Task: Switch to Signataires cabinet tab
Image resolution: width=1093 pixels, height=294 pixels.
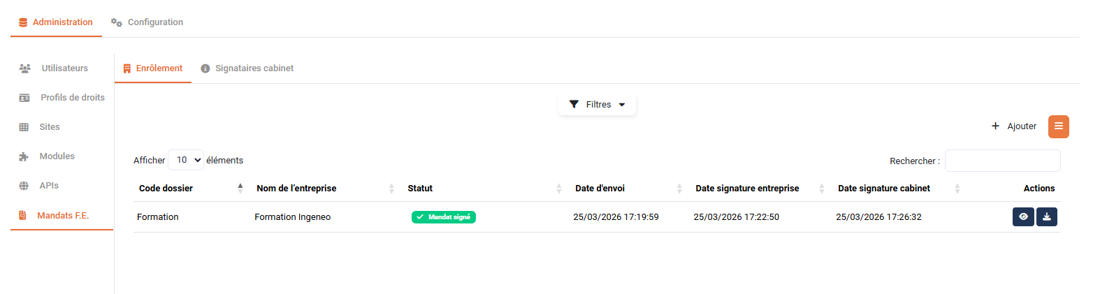Action: pos(254,68)
